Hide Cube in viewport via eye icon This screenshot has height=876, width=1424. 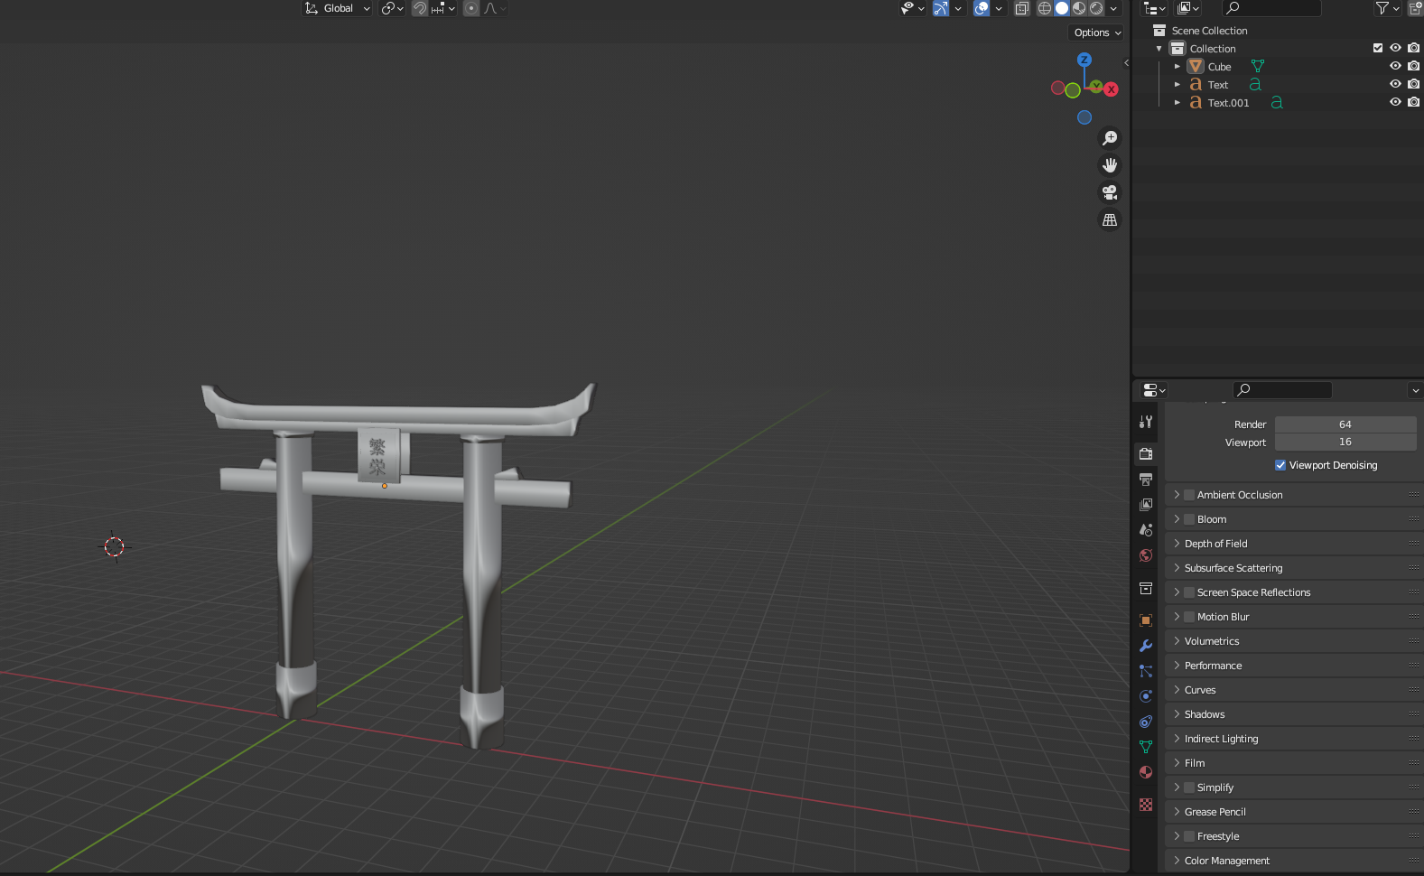pyautogui.click(x=1395, y=66)
